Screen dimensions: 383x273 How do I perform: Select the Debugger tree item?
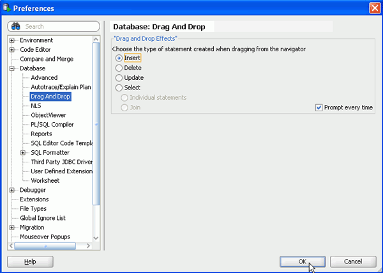click(x=33, y=190)
